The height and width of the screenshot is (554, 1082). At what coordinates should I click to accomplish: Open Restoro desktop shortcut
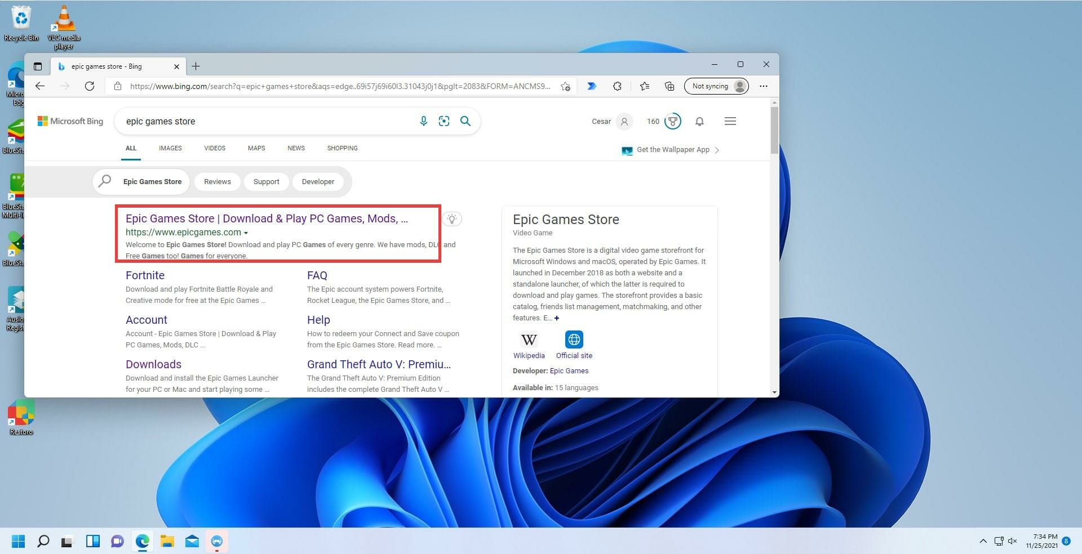point(21,418)
